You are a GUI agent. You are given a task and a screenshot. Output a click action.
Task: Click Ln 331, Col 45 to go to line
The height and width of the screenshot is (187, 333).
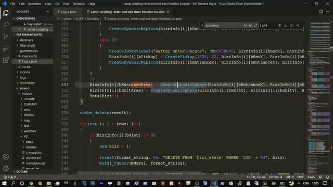[256, 177]
